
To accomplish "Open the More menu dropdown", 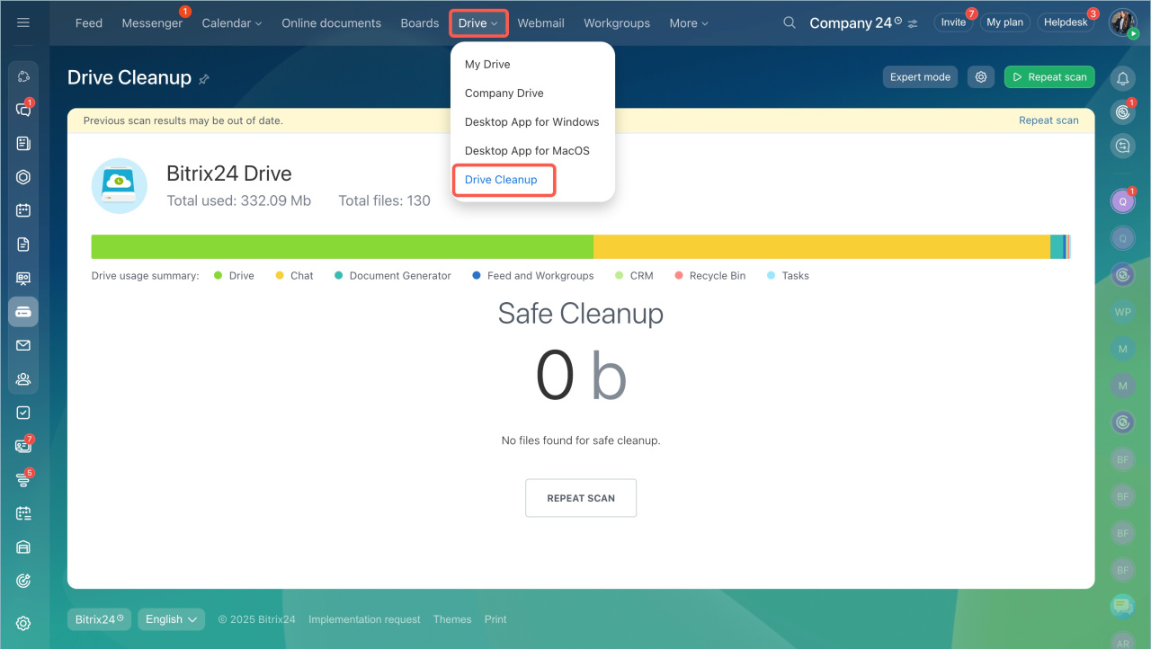I will (x=688, y=23).
